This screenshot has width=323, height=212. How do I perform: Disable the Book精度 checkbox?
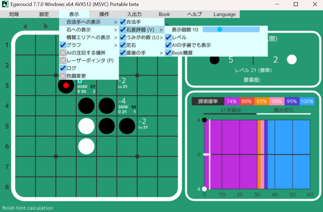[169, 53]
